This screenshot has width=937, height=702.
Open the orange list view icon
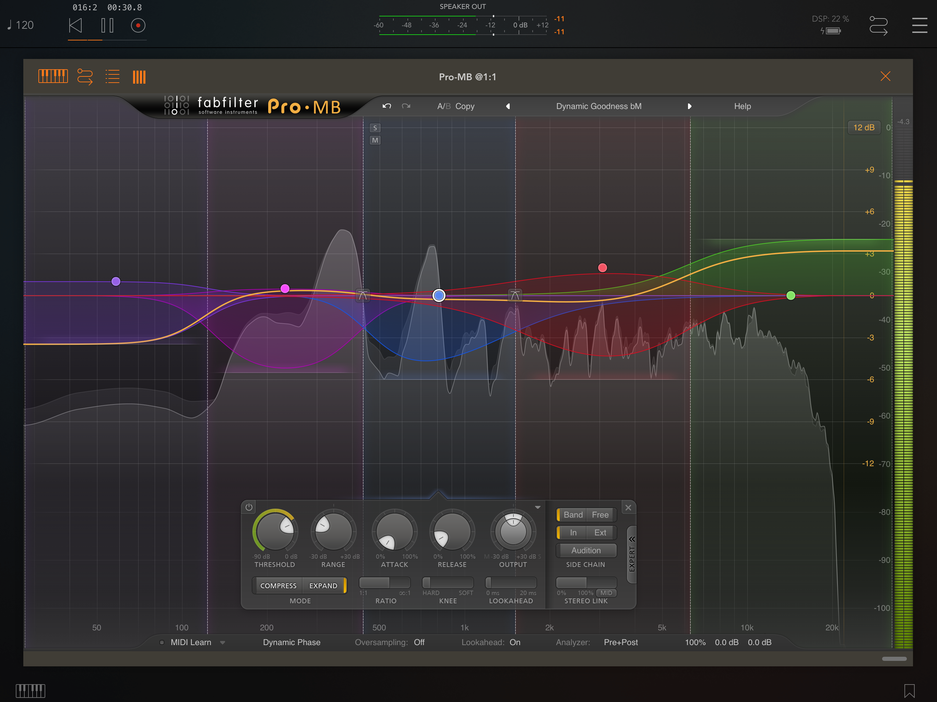[112, 77]
